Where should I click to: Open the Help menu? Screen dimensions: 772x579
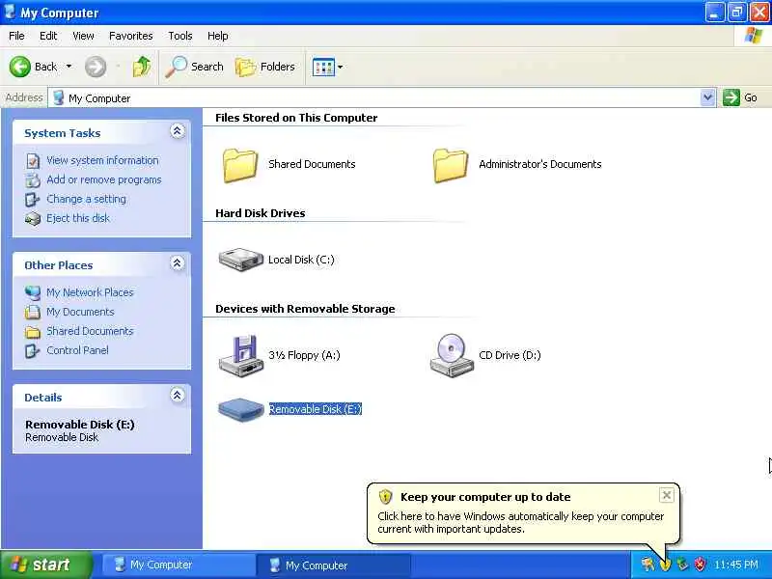click(x=218, y=36)
